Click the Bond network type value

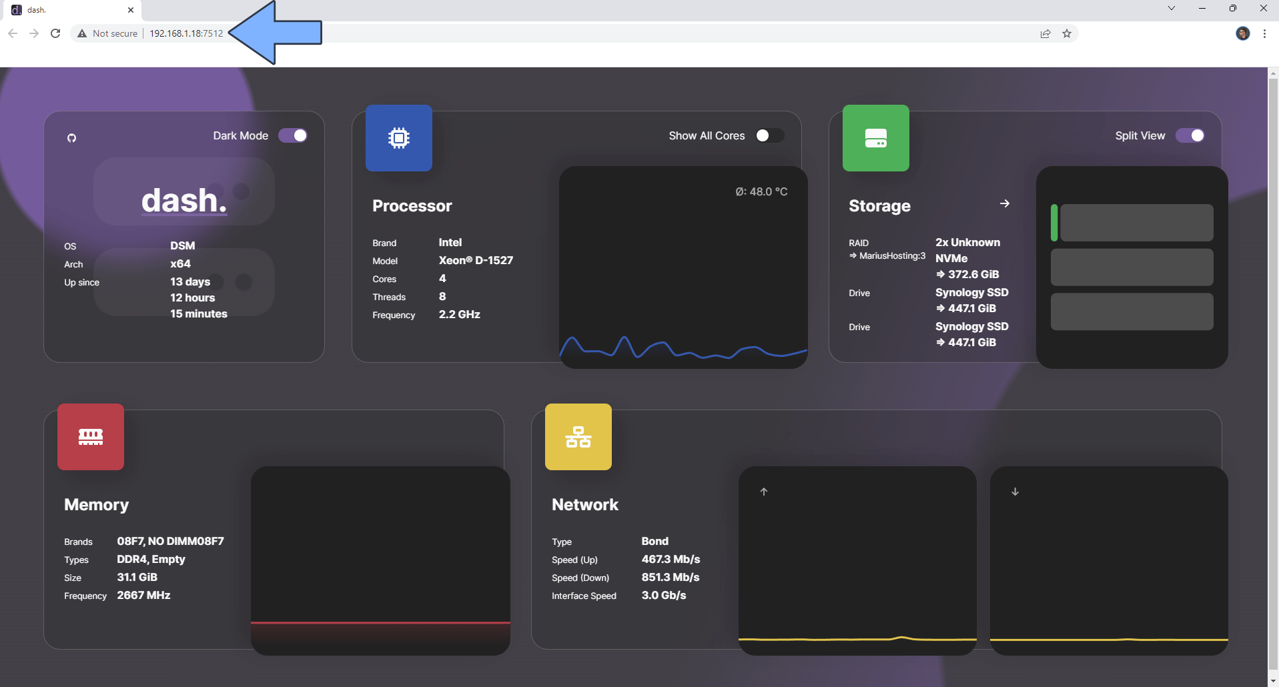click(655, 541)
